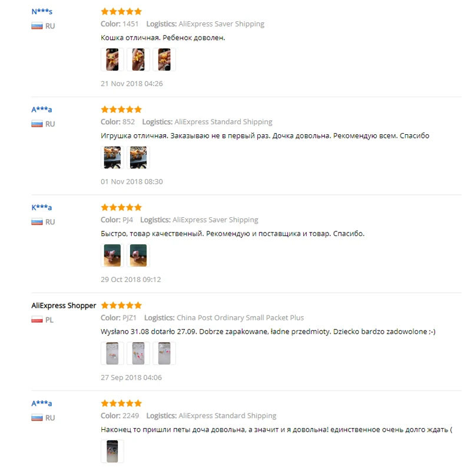Open reviewer N***s's profile name
The width and height of the screenshot is (471, 471).
pyautogui.click(x=42, y=12)
